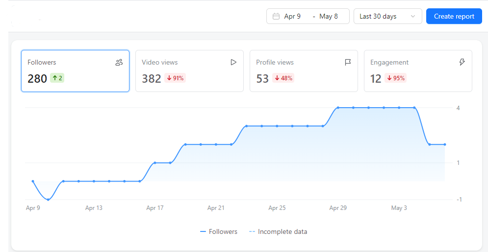Switch to the Video views tab
Viewport: 488px width, 252px height.
point(189,71)
